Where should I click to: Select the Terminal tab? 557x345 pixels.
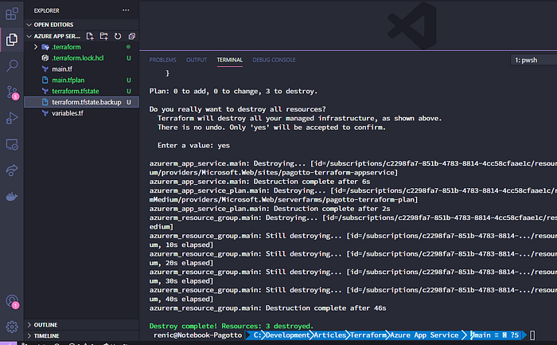click(x=230, y=60)
